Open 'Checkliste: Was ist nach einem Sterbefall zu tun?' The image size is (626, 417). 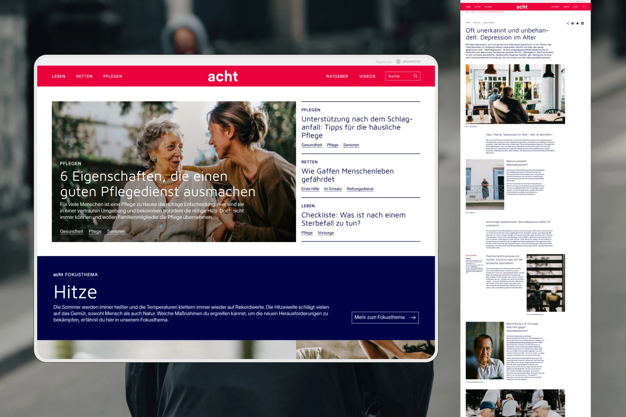click(x=353, y=219)
